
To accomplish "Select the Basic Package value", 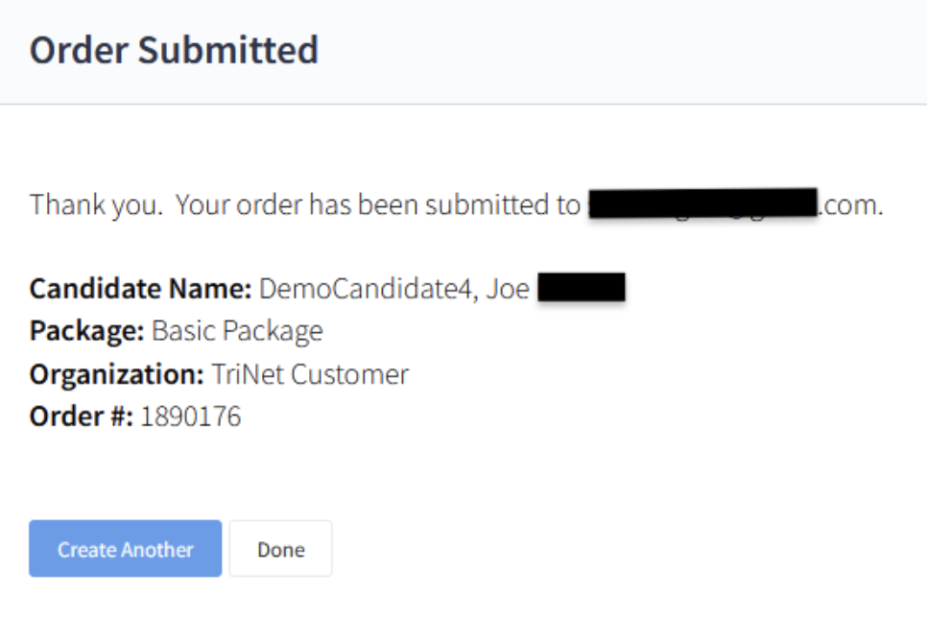I will 237,331.
